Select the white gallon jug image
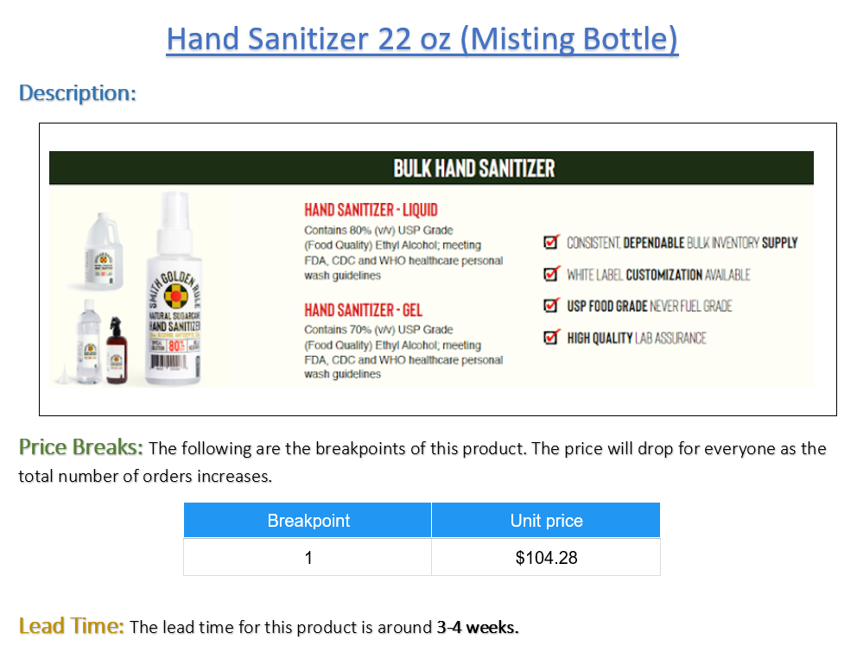 coord(103,250)
